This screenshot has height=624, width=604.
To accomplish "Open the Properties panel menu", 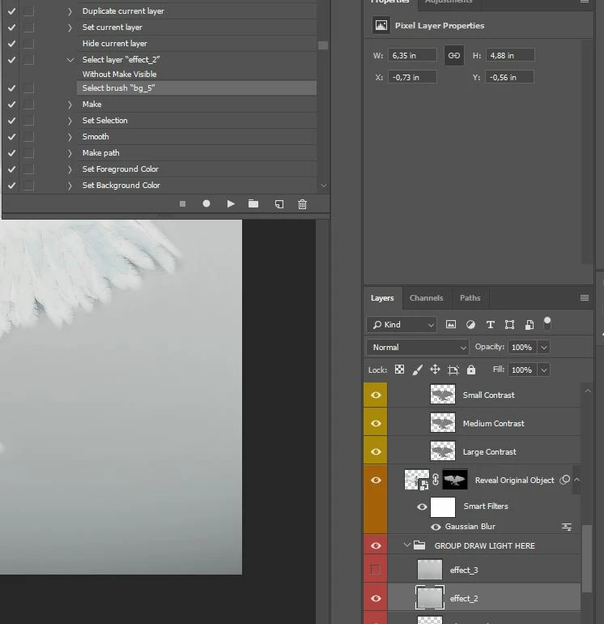I will coord(584,2).
